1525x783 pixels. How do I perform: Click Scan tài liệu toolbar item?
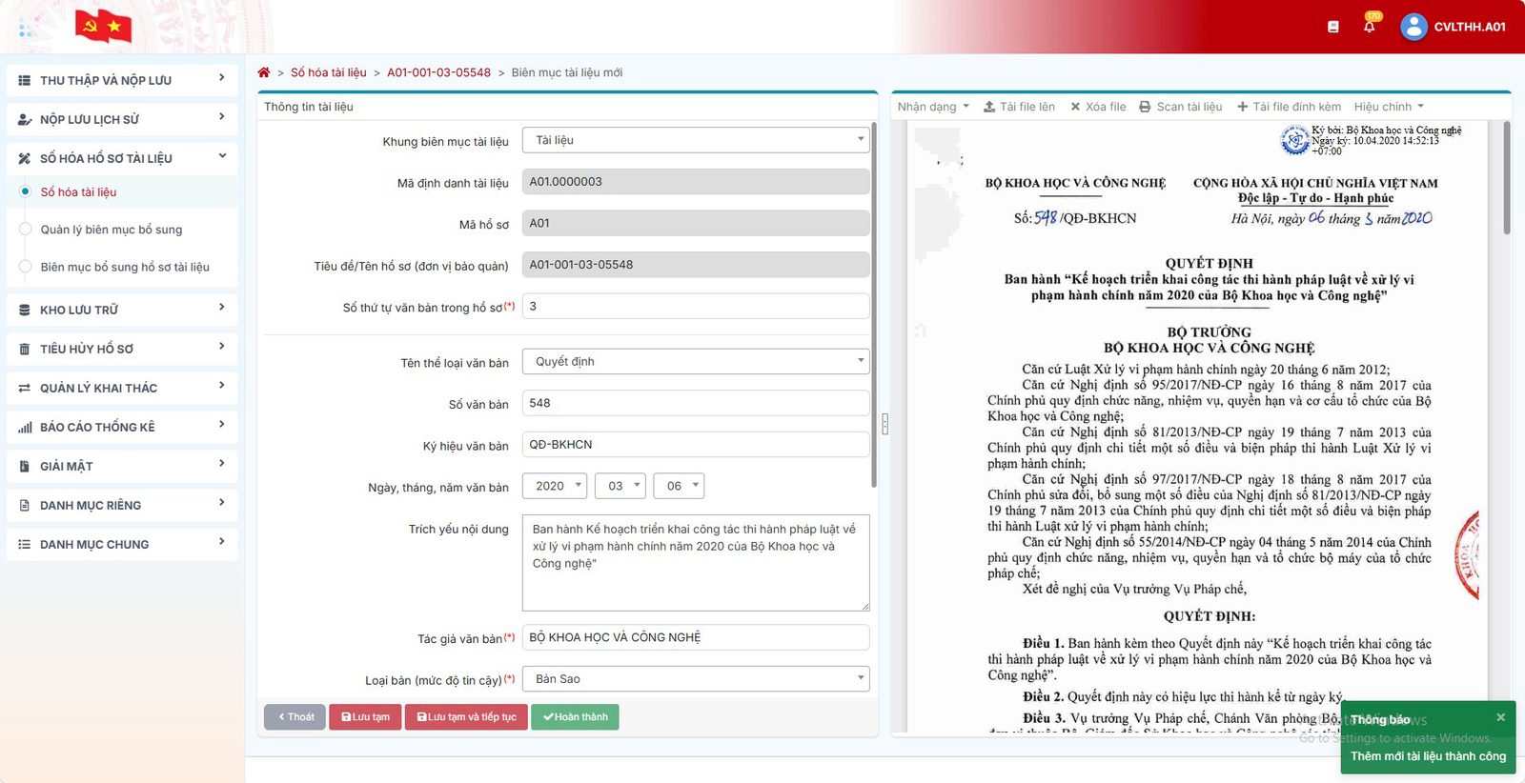tap(1180, 107)
